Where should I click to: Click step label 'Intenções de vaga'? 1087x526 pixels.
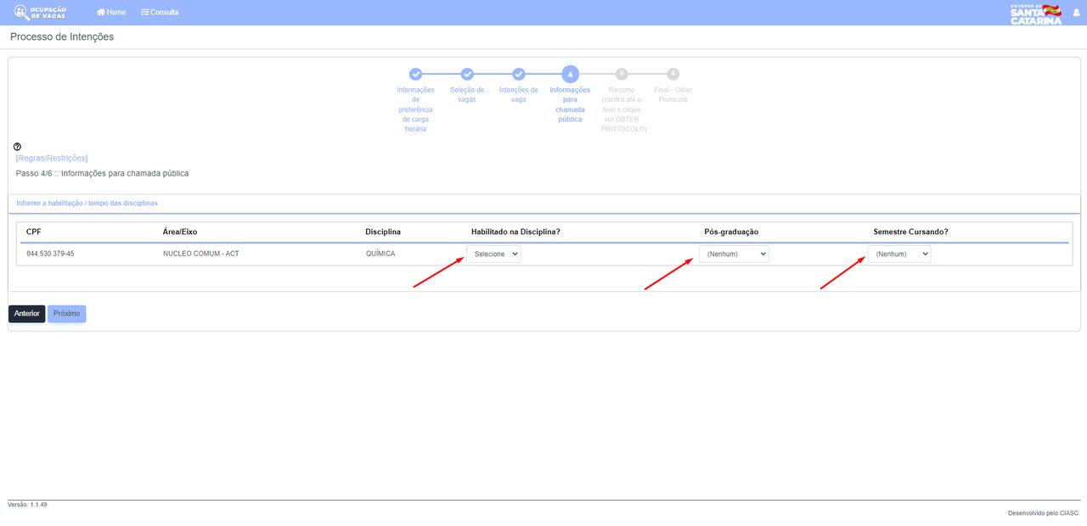(519, 95)
